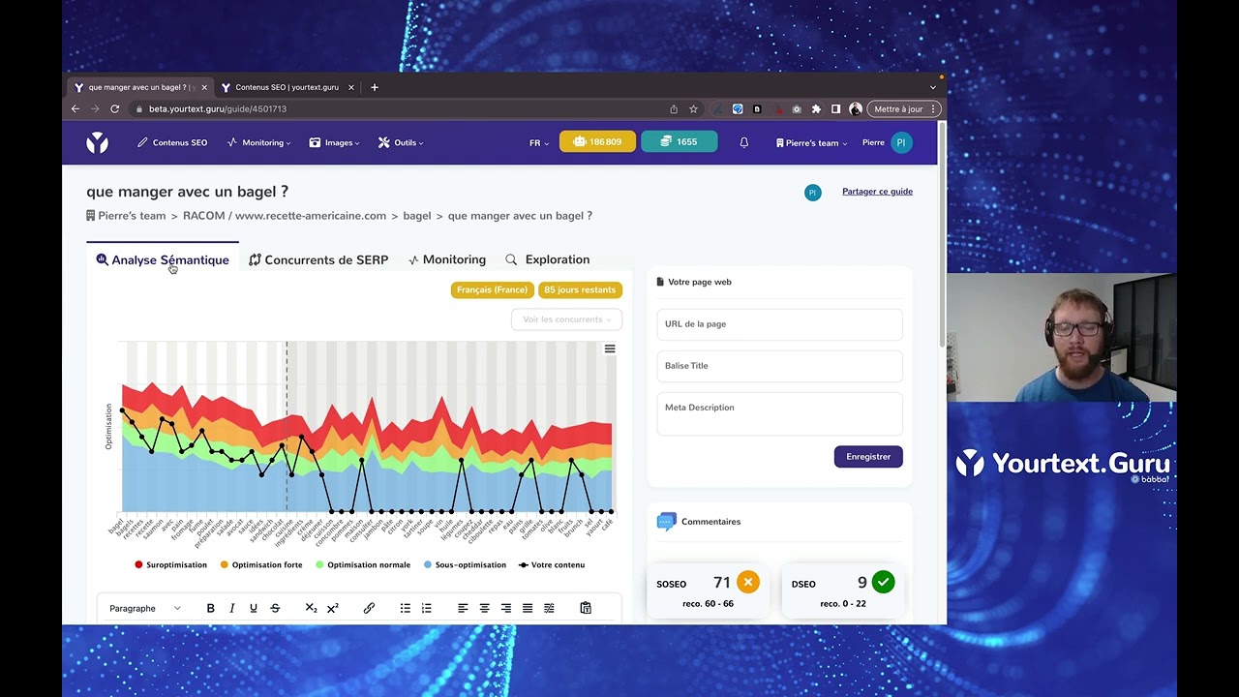Open the Paragraphe style dropdown
The image size is (1239, 697).
pos(145,608)
